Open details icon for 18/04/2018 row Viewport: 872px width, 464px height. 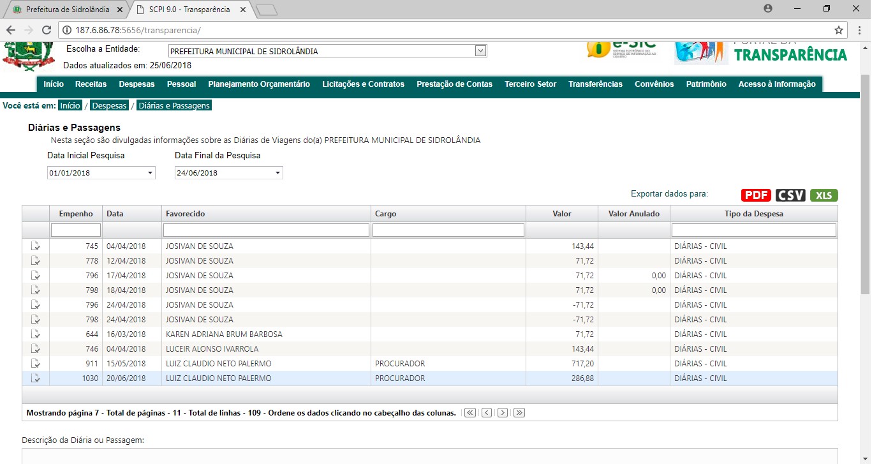pos(36,290)
